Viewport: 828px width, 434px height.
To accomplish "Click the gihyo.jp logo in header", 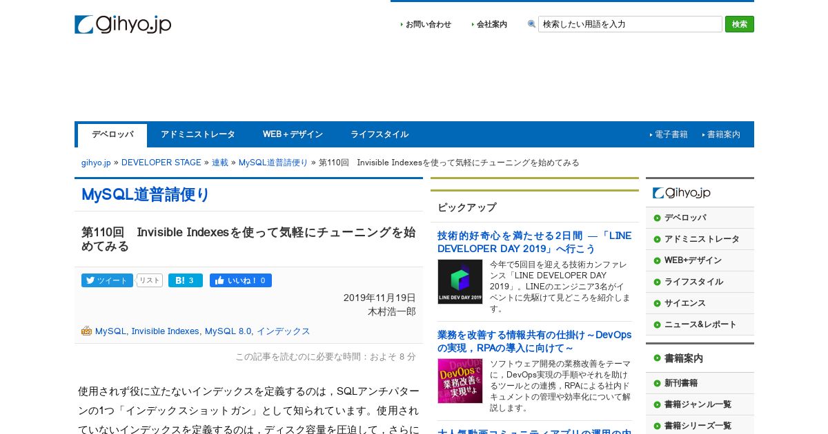I will click(x=123, y=25).
